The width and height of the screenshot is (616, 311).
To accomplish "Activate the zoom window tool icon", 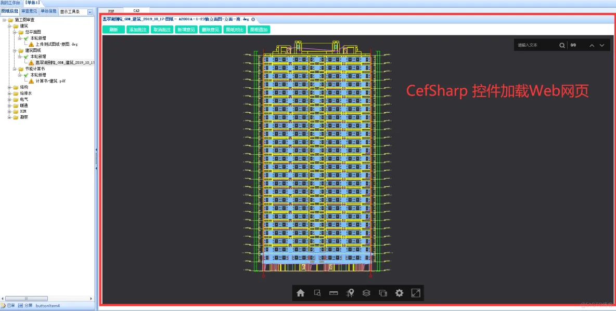I will [x=317, y=293].
